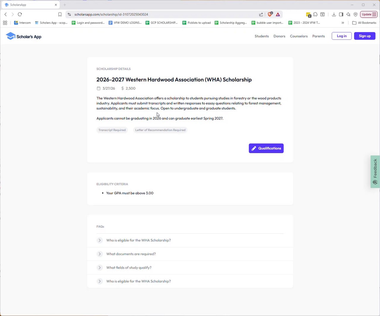Expand first "Who is eligible for the WHA Scholarship?" FAQ

[190, 240]
